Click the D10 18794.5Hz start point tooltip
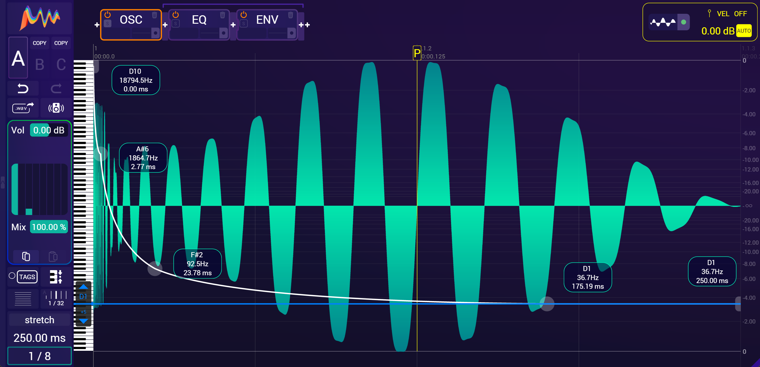The width and height of the screenshot is (760, 367). [x=136, y=80]
